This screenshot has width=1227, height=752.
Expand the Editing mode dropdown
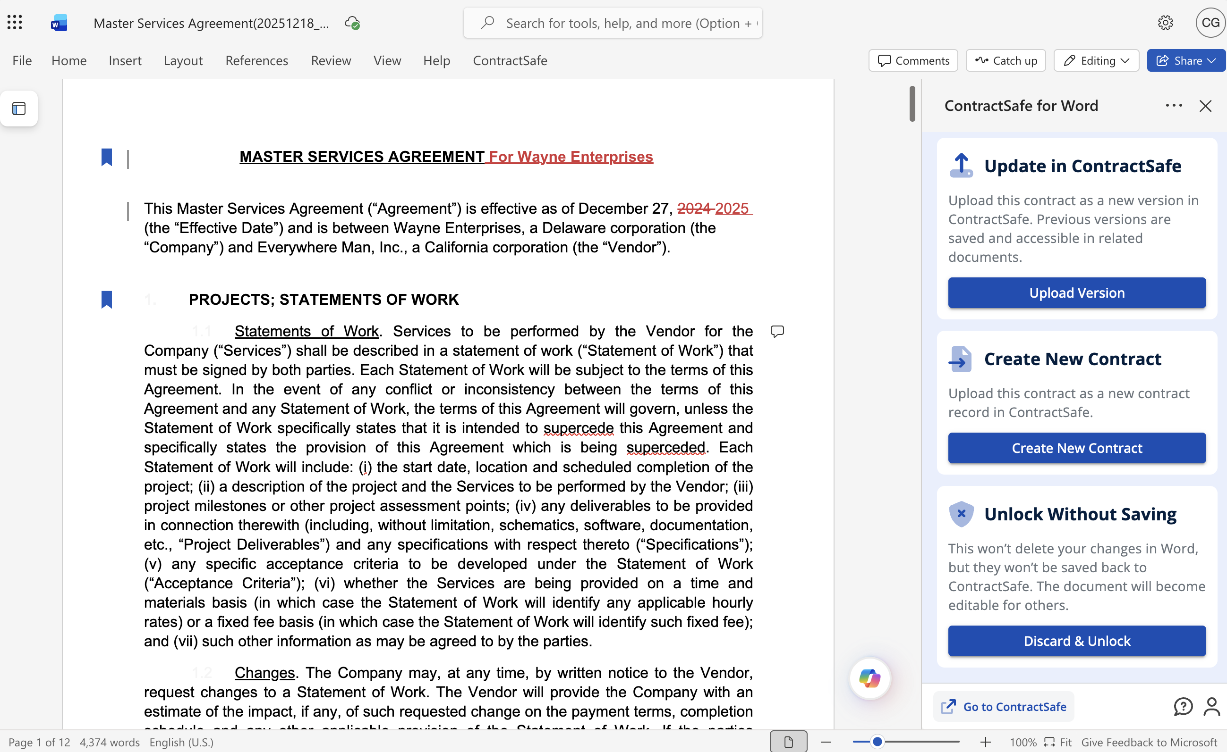pos(1096,61)
